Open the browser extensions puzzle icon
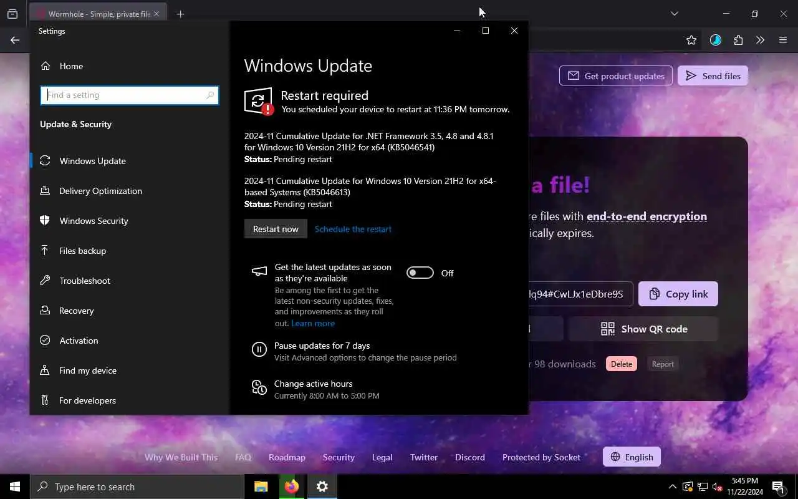This screenshot has height=499, width=798. (738, 40)
